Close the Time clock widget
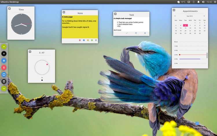This screenshot has height=136, width=217. click(10, 9)
